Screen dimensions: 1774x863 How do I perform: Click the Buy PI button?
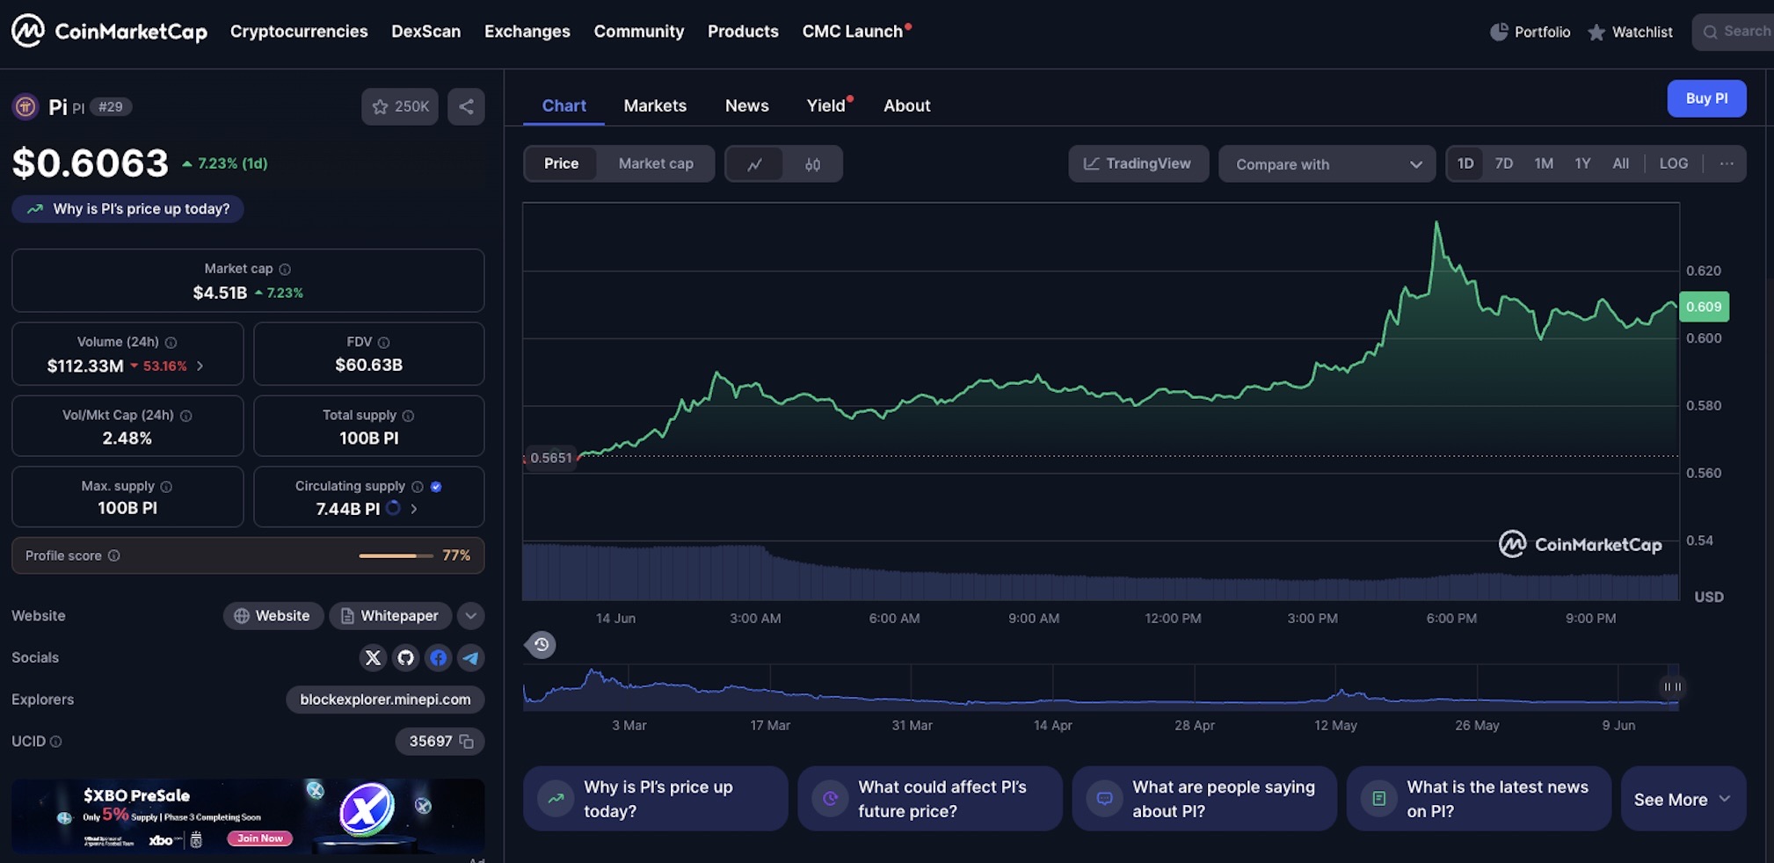(1705, 98)
